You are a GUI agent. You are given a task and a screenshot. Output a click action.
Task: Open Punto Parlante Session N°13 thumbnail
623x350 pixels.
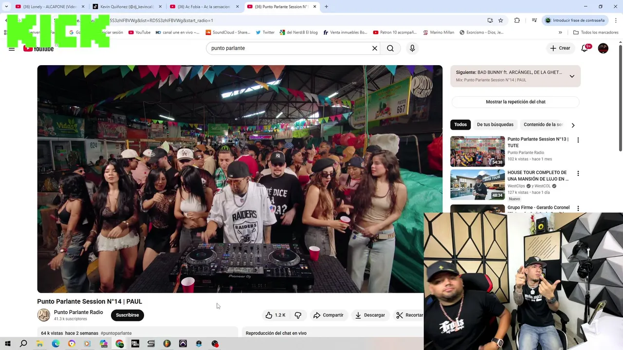pyautogui.click(x=477, y=151)
